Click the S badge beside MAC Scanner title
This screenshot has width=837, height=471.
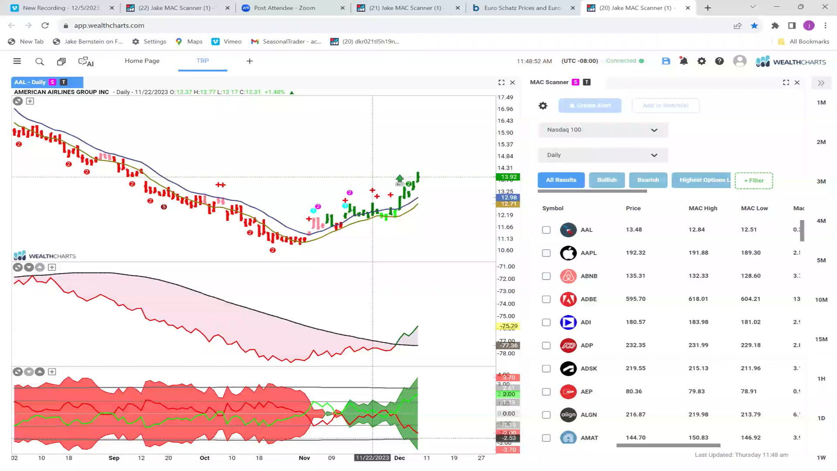[x=575, y=82]
